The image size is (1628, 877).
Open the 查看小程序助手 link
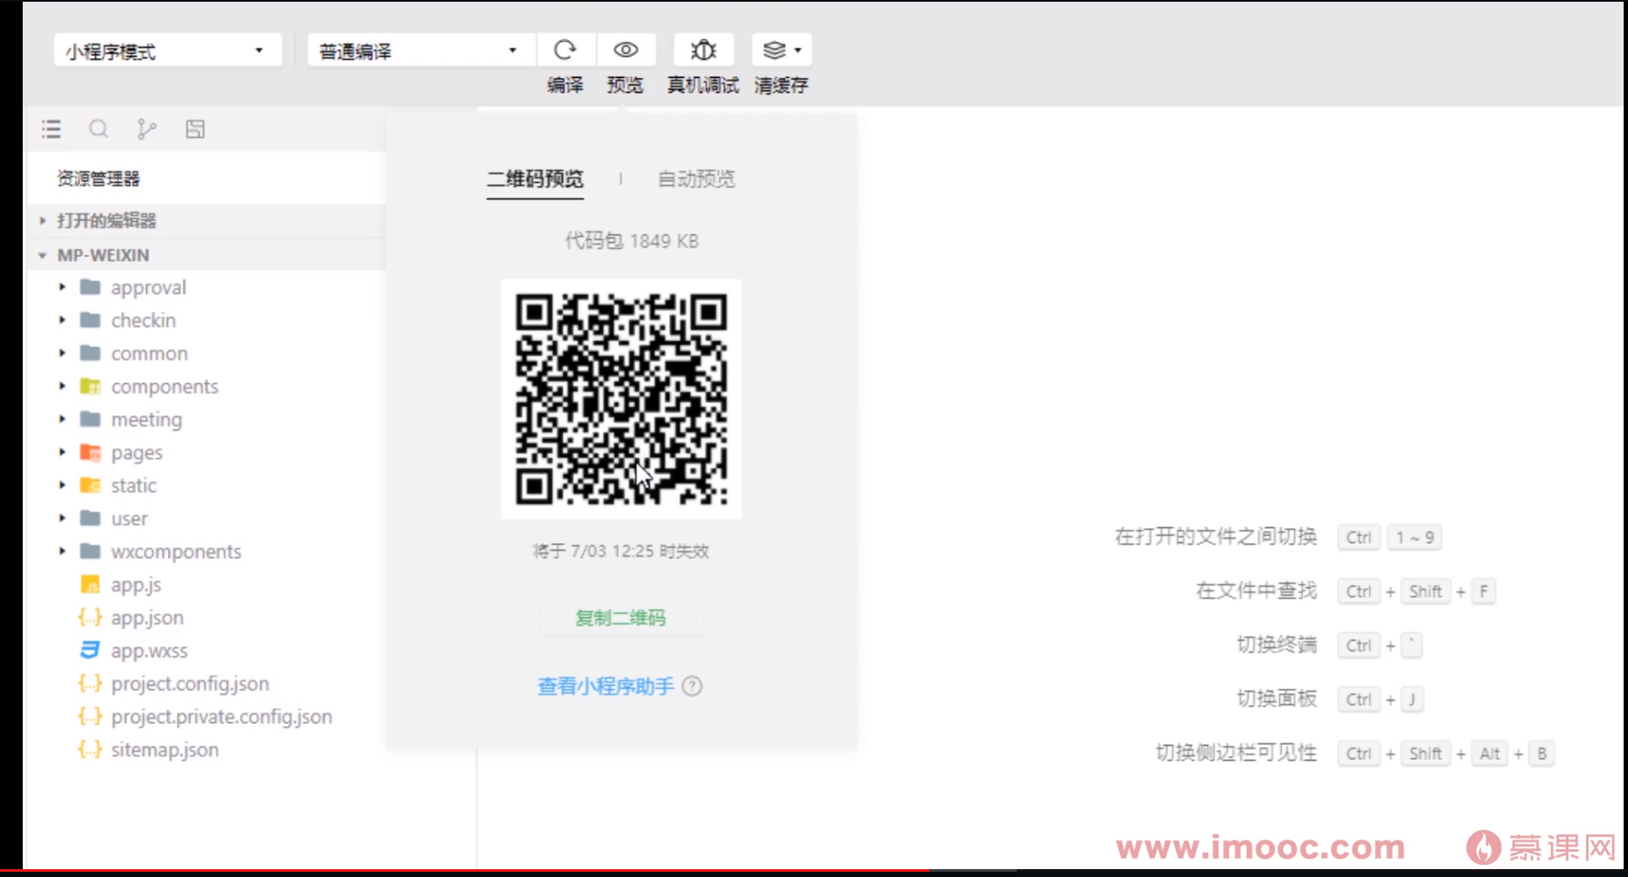coord(604,687)
